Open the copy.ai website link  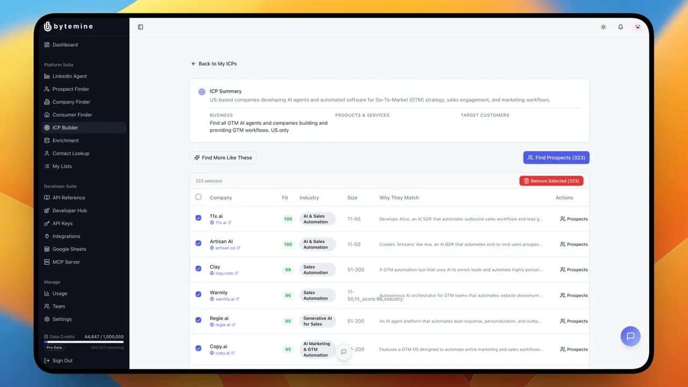pos(222,353)
